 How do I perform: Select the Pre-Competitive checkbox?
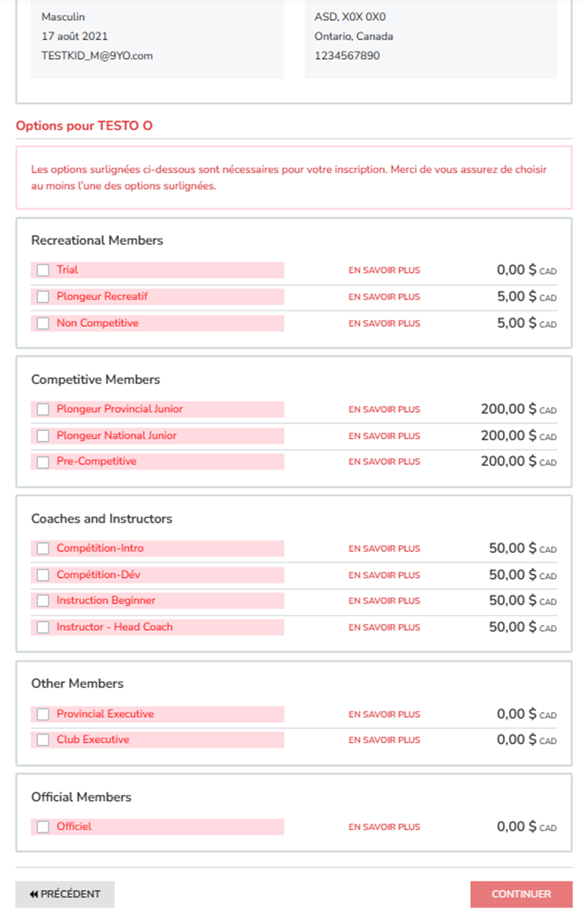[x=43, y=462]
